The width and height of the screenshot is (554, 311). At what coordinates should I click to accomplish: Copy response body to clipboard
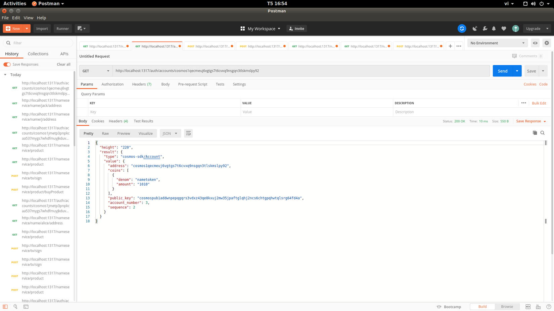point(535,133)
